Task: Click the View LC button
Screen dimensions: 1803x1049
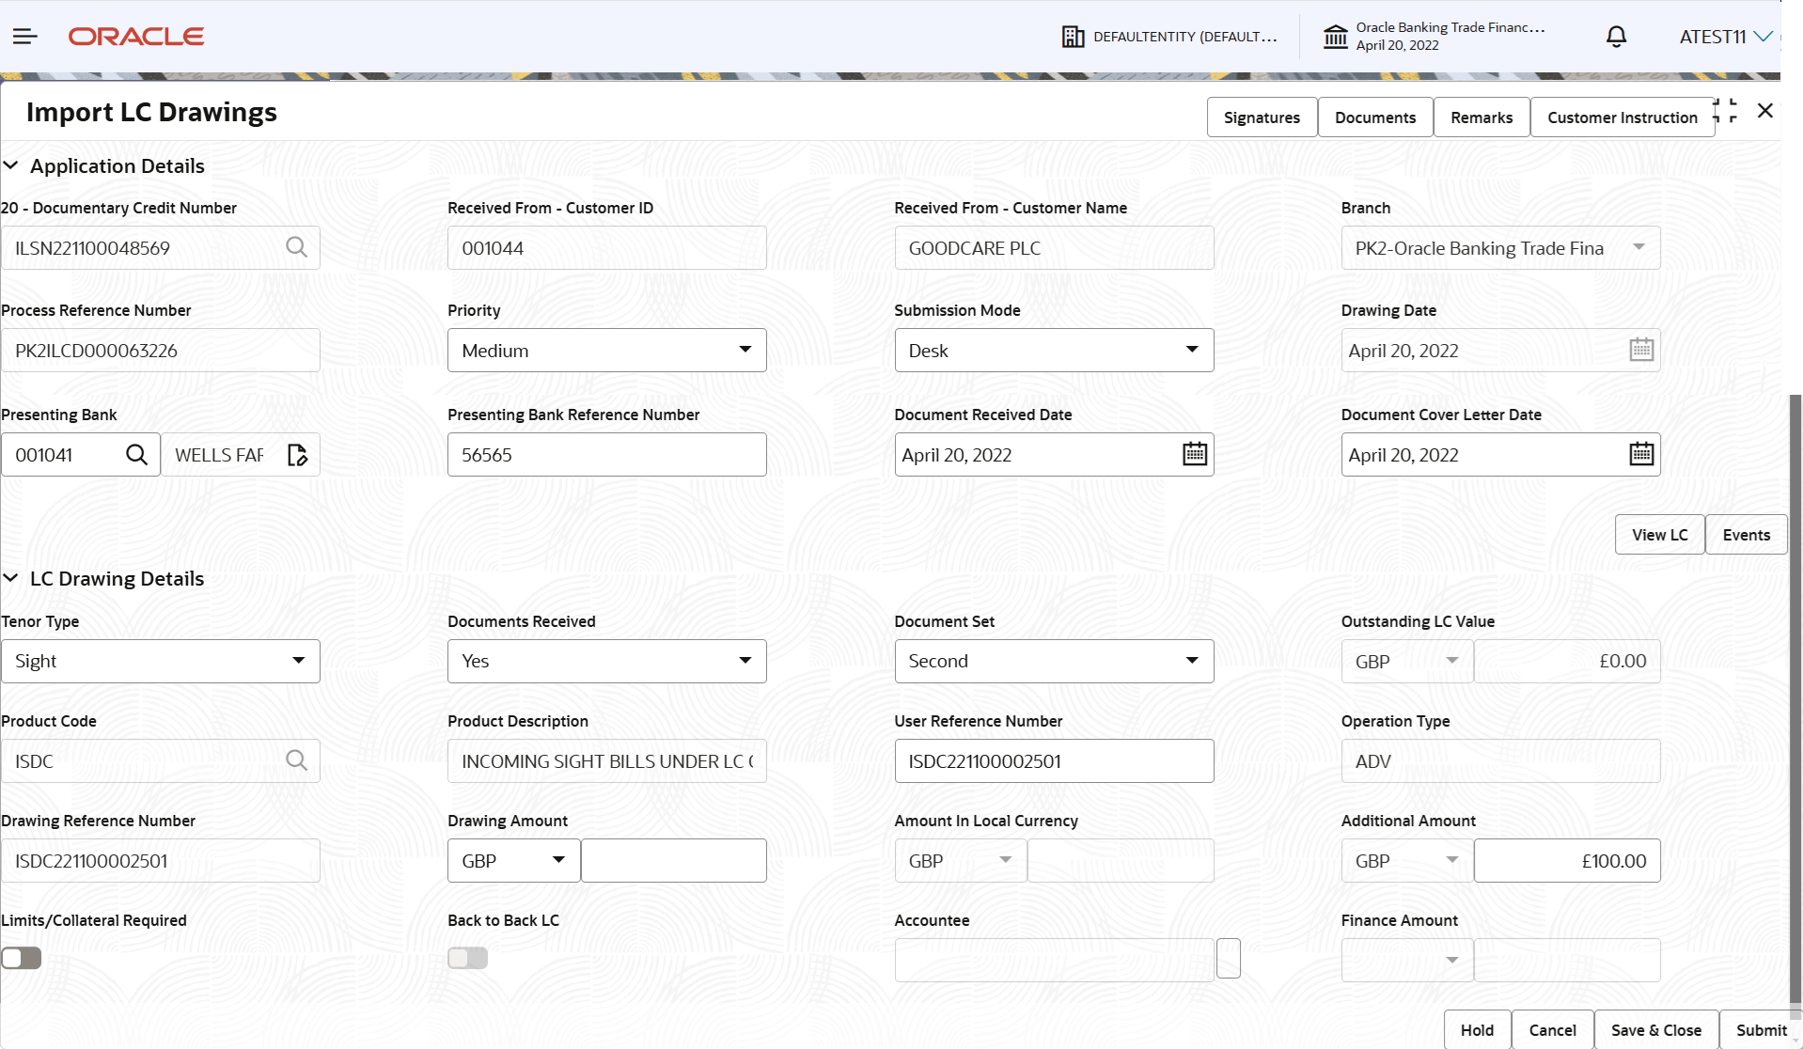Action: point(1659,534)
